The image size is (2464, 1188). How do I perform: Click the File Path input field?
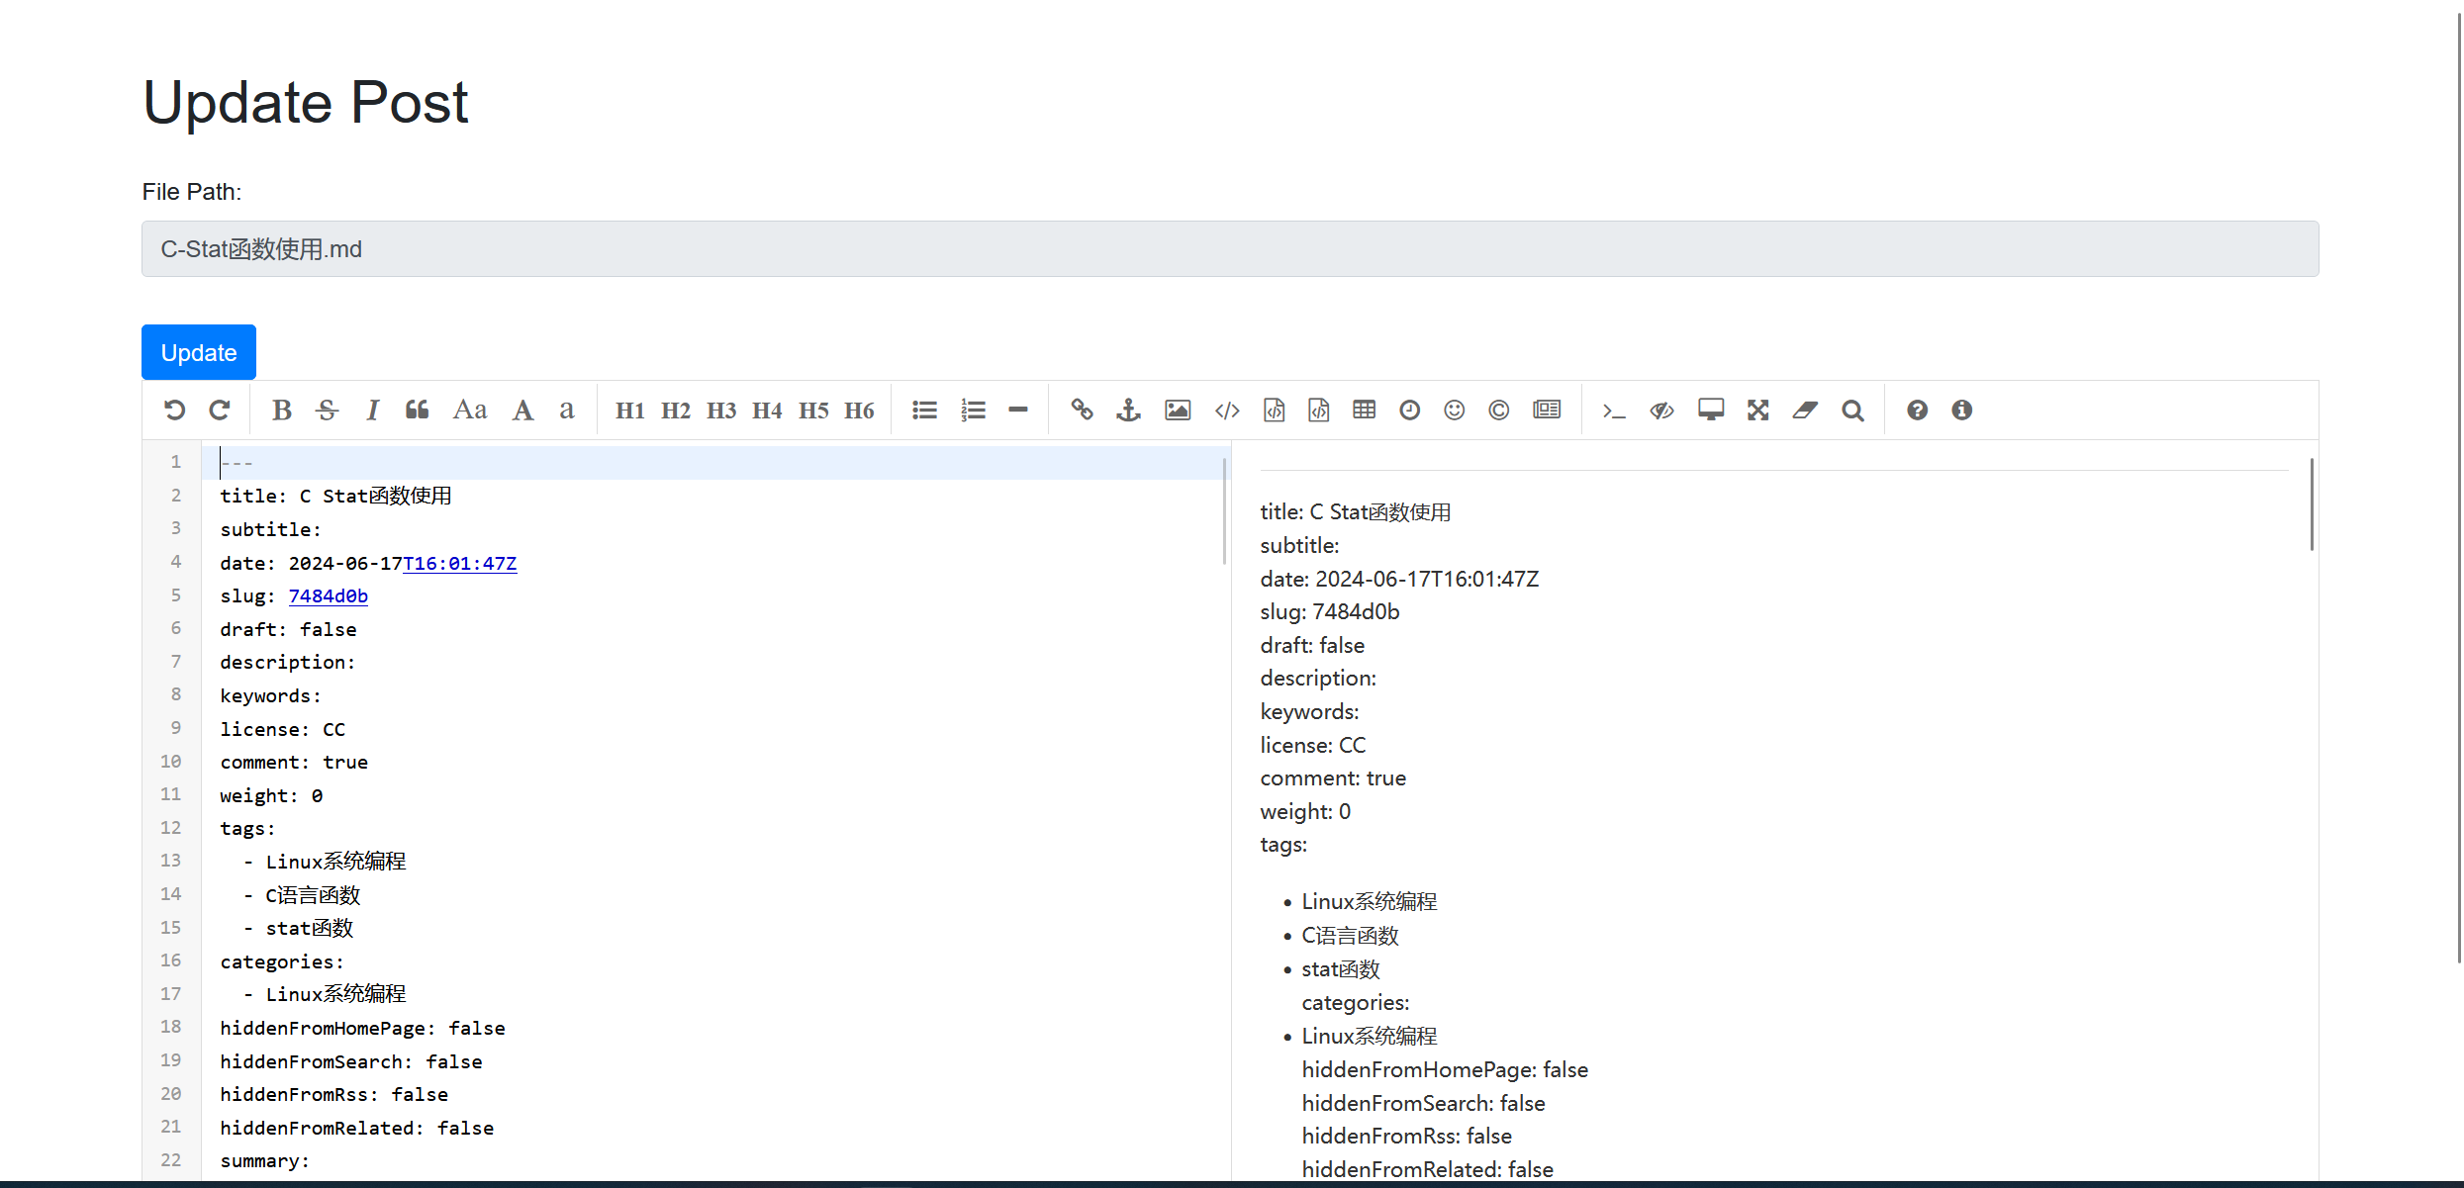1230,249
